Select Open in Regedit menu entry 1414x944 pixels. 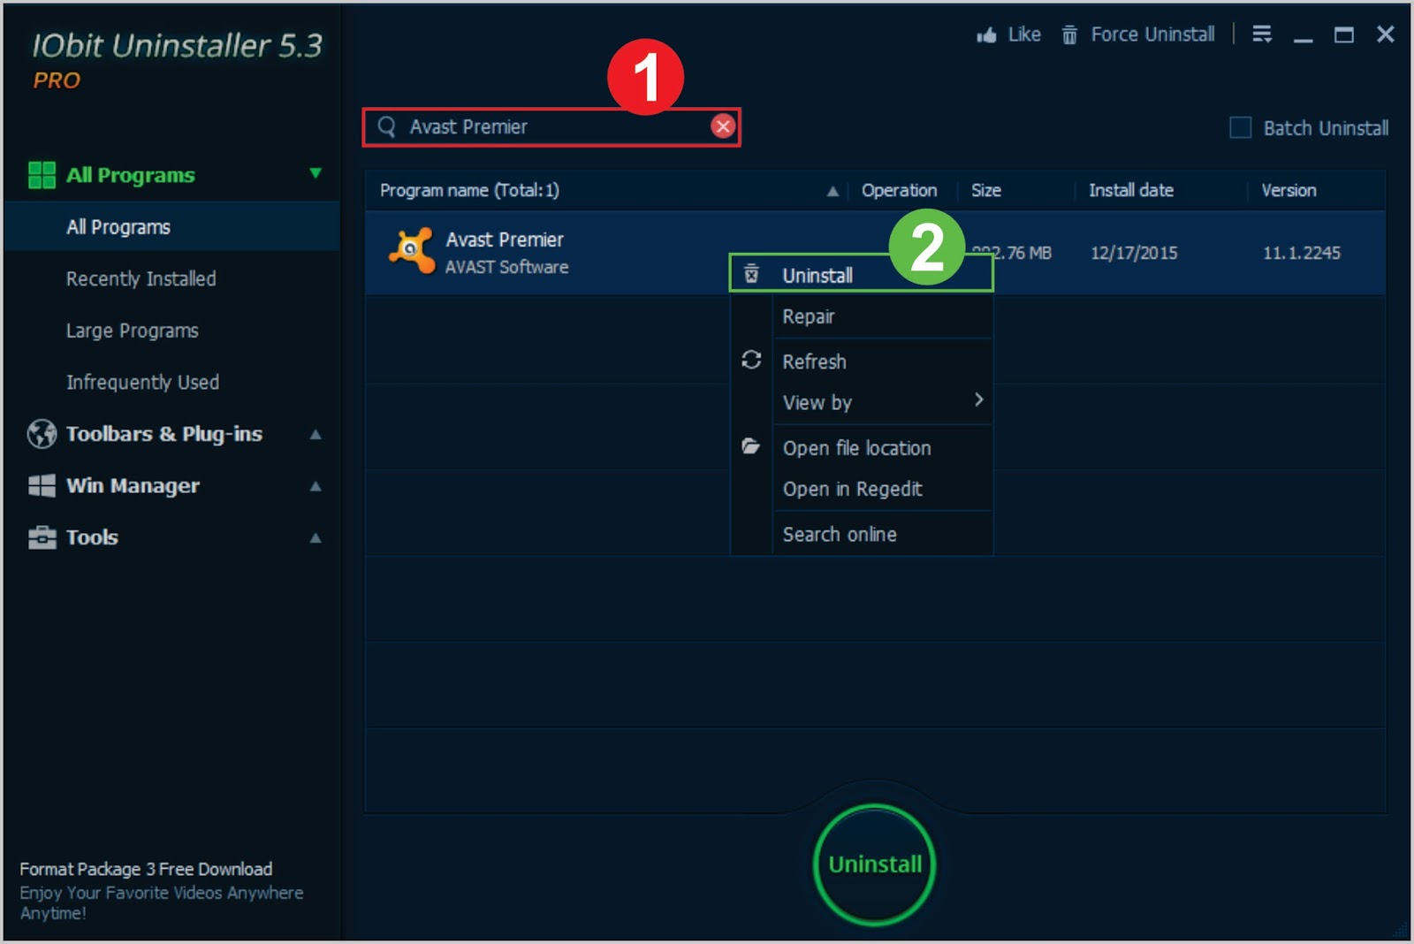tap(861, 489)
